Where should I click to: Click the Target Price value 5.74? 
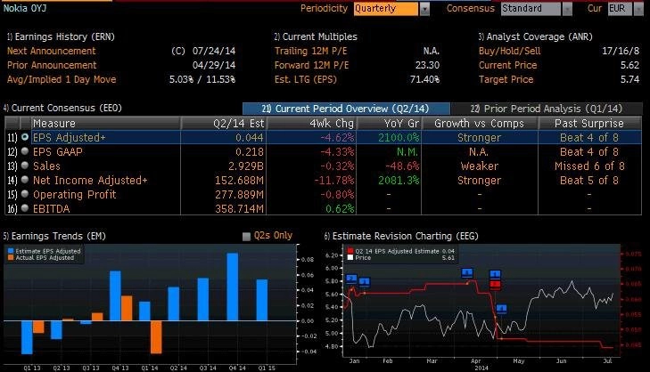click(629, 79)
